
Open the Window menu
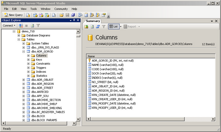tap(46, 9)
